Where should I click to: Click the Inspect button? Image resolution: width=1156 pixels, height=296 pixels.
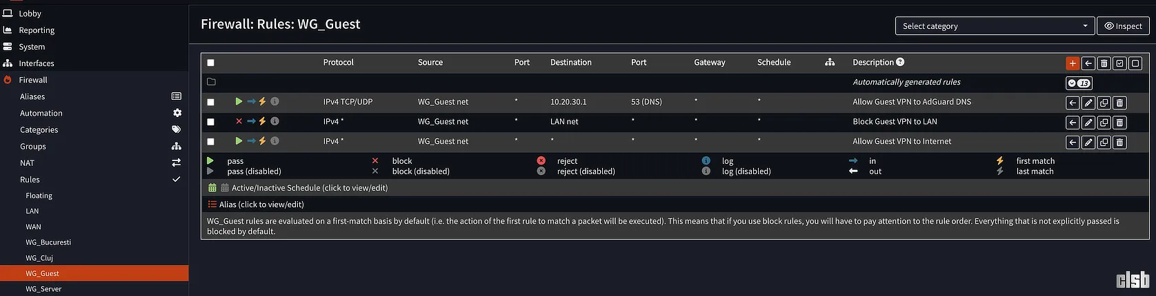click(x=1123, y=26)
